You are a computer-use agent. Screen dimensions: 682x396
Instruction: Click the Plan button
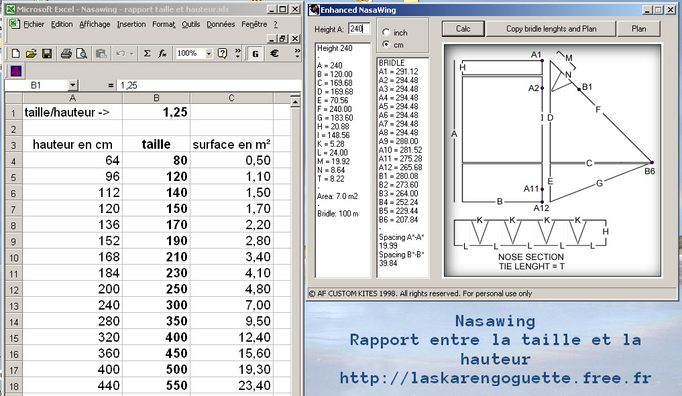coord(638,29)
